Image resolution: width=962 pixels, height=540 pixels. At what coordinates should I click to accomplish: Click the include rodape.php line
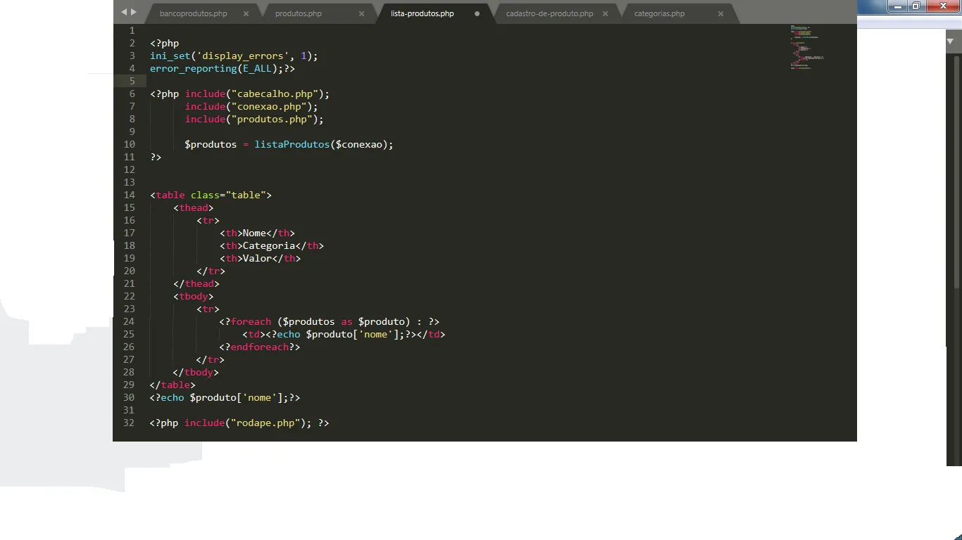coord(239,423)
